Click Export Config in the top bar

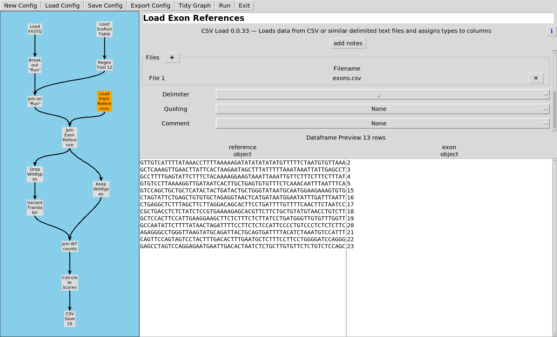[x=150, y=6]
